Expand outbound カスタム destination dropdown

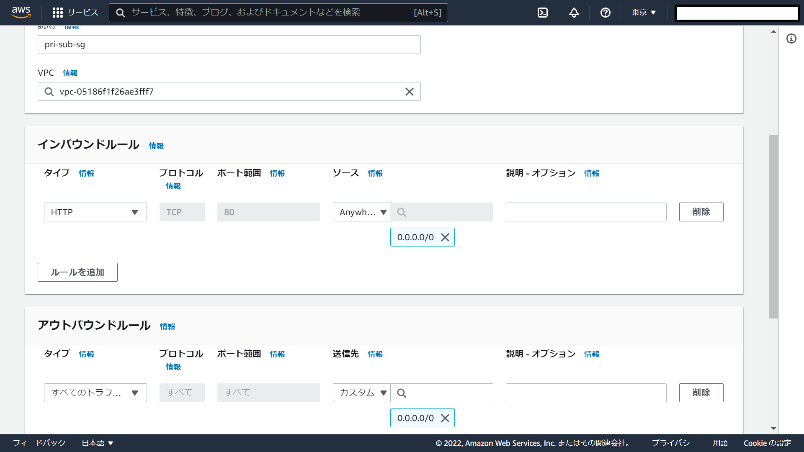pyautogui.click(x=362, y=393)
